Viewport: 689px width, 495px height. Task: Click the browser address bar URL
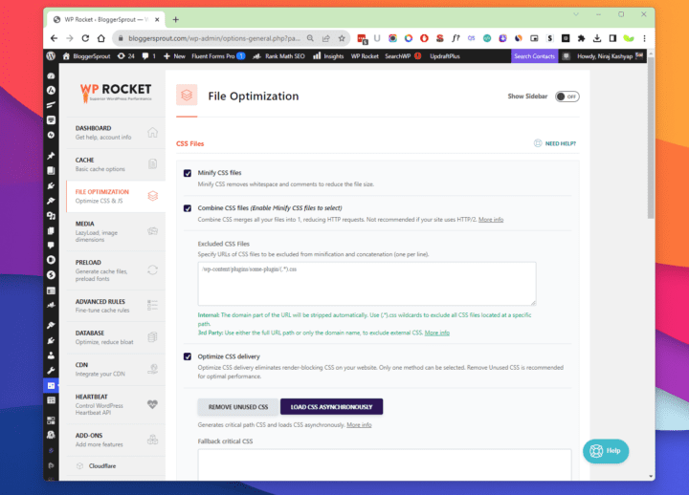214,38
